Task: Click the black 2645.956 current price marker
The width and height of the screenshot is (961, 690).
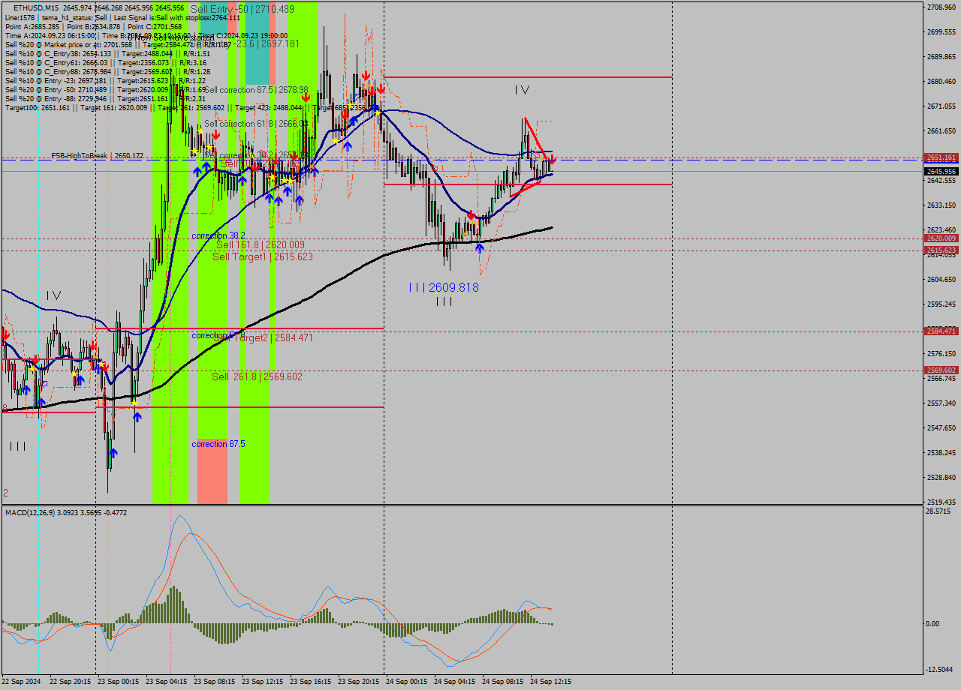Action: click(941, 171)
